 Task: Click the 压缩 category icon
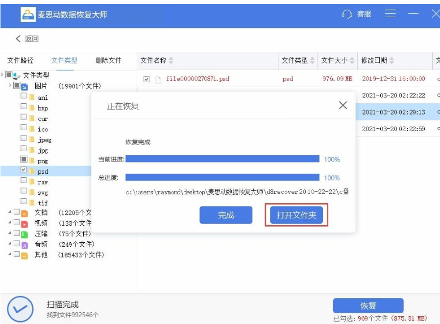coord(24,234)
